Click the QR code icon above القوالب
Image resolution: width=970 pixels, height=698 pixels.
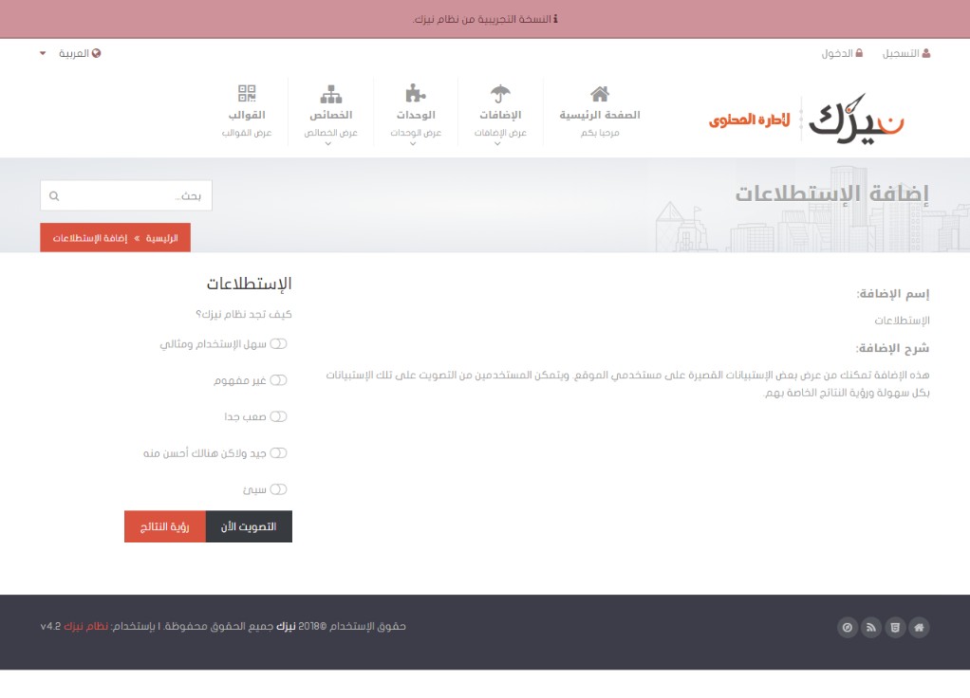click(247, 93)
